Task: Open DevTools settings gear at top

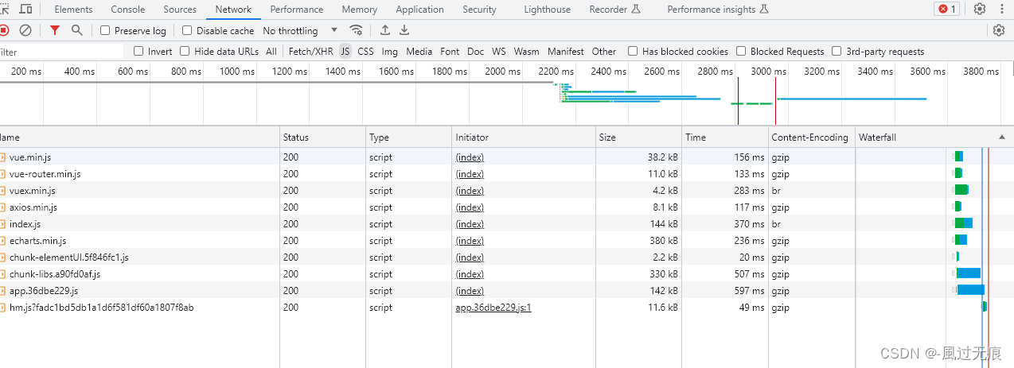Action: (x=980, y=10)
